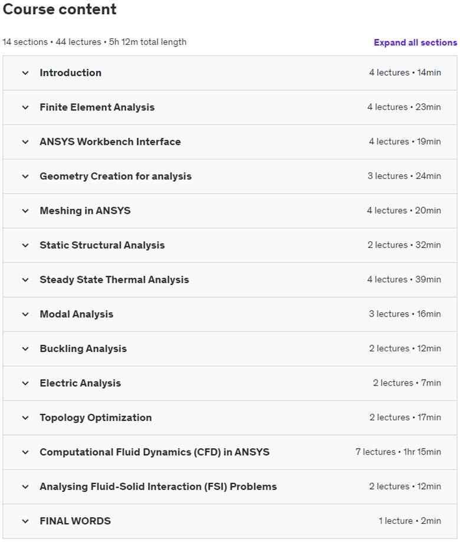Open Computational Fluid Dynamics (CFD) in ANSYS section
The image size is (460, 542).
[x=155, y=452]
